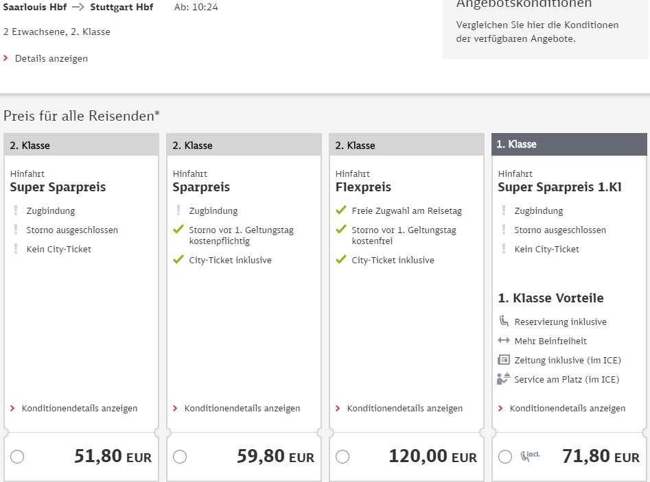Select the Sparpreis 59,80 EUR radio button

point(180,457)
